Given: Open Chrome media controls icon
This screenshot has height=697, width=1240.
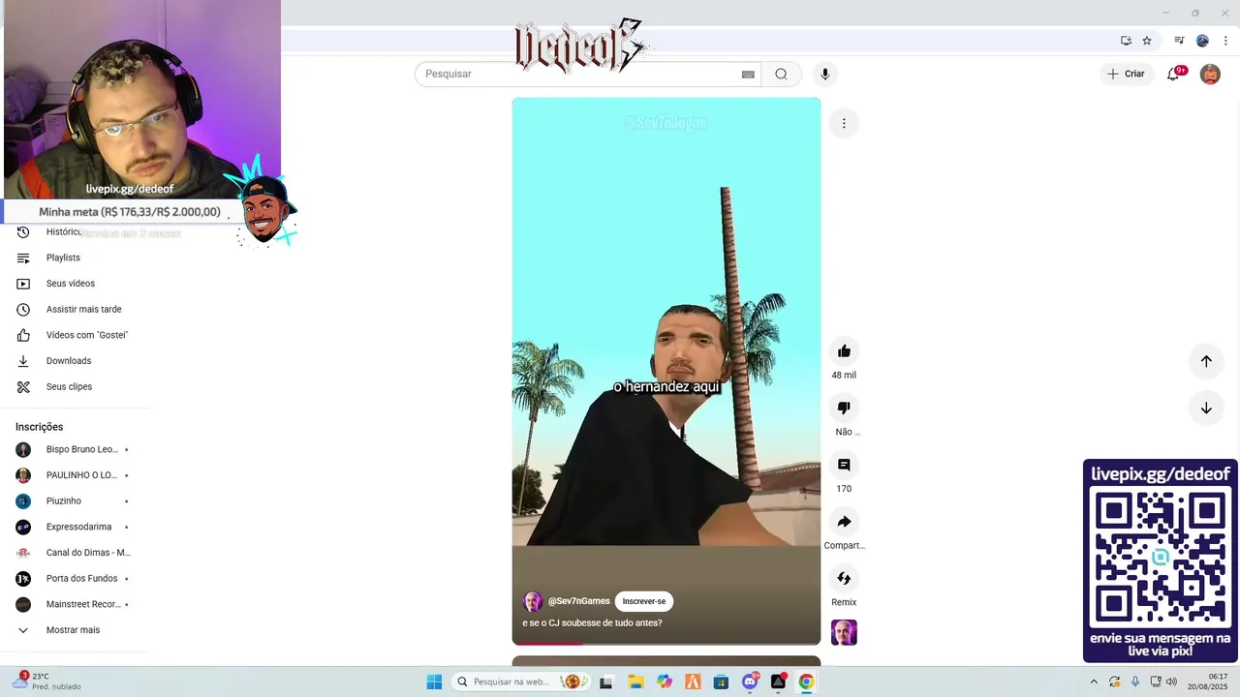Looking at the screenshot, I should point(1179,41).
